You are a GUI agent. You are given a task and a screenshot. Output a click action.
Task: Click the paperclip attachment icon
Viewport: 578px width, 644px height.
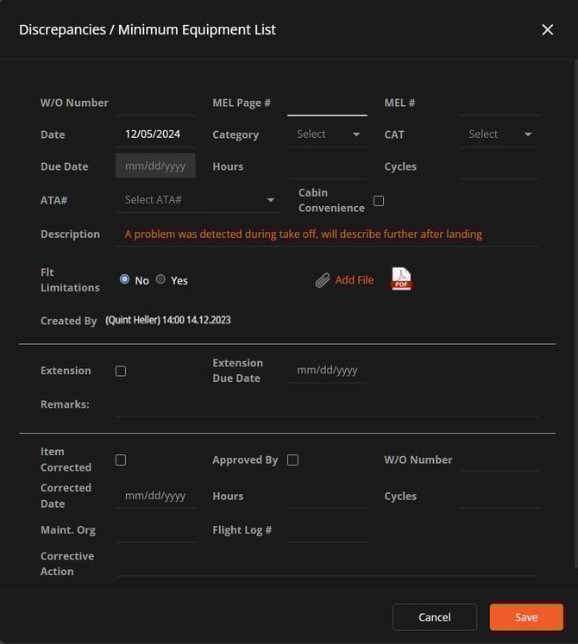323,280
